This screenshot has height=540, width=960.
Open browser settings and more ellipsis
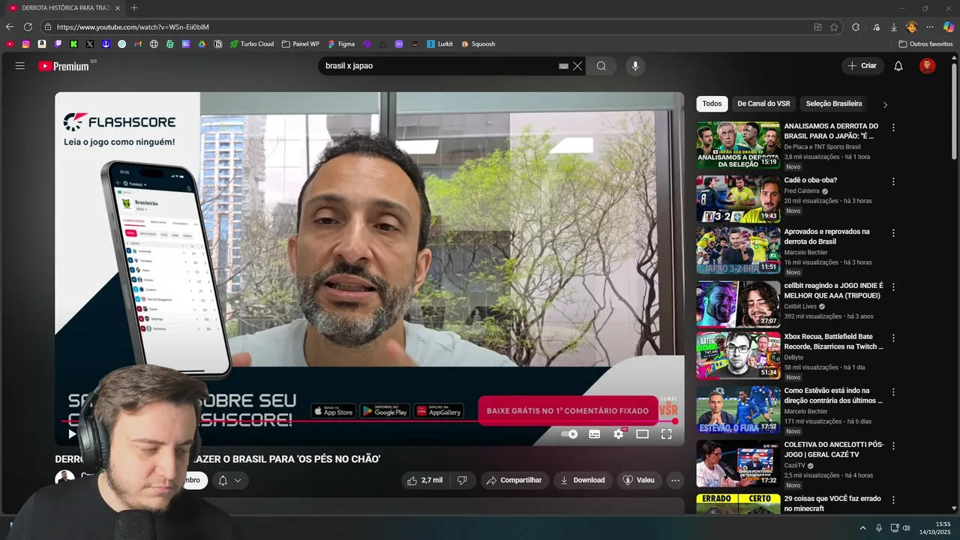tap(931, 27)
